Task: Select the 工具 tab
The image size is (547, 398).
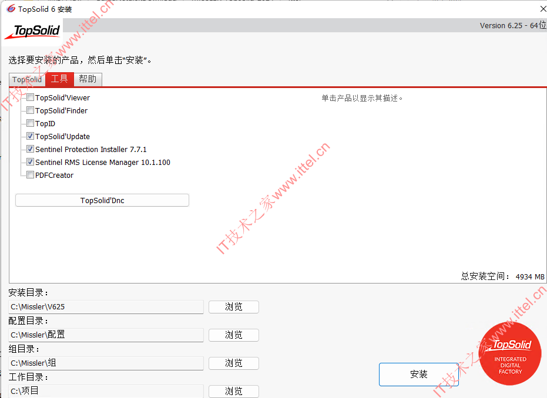Action: click(59, 79)
